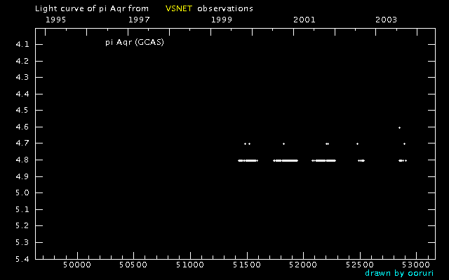Click the 53000 label on bottom axis
This screenshot has width=449, height=280.
pyautogui.click(x=416, y=265)
